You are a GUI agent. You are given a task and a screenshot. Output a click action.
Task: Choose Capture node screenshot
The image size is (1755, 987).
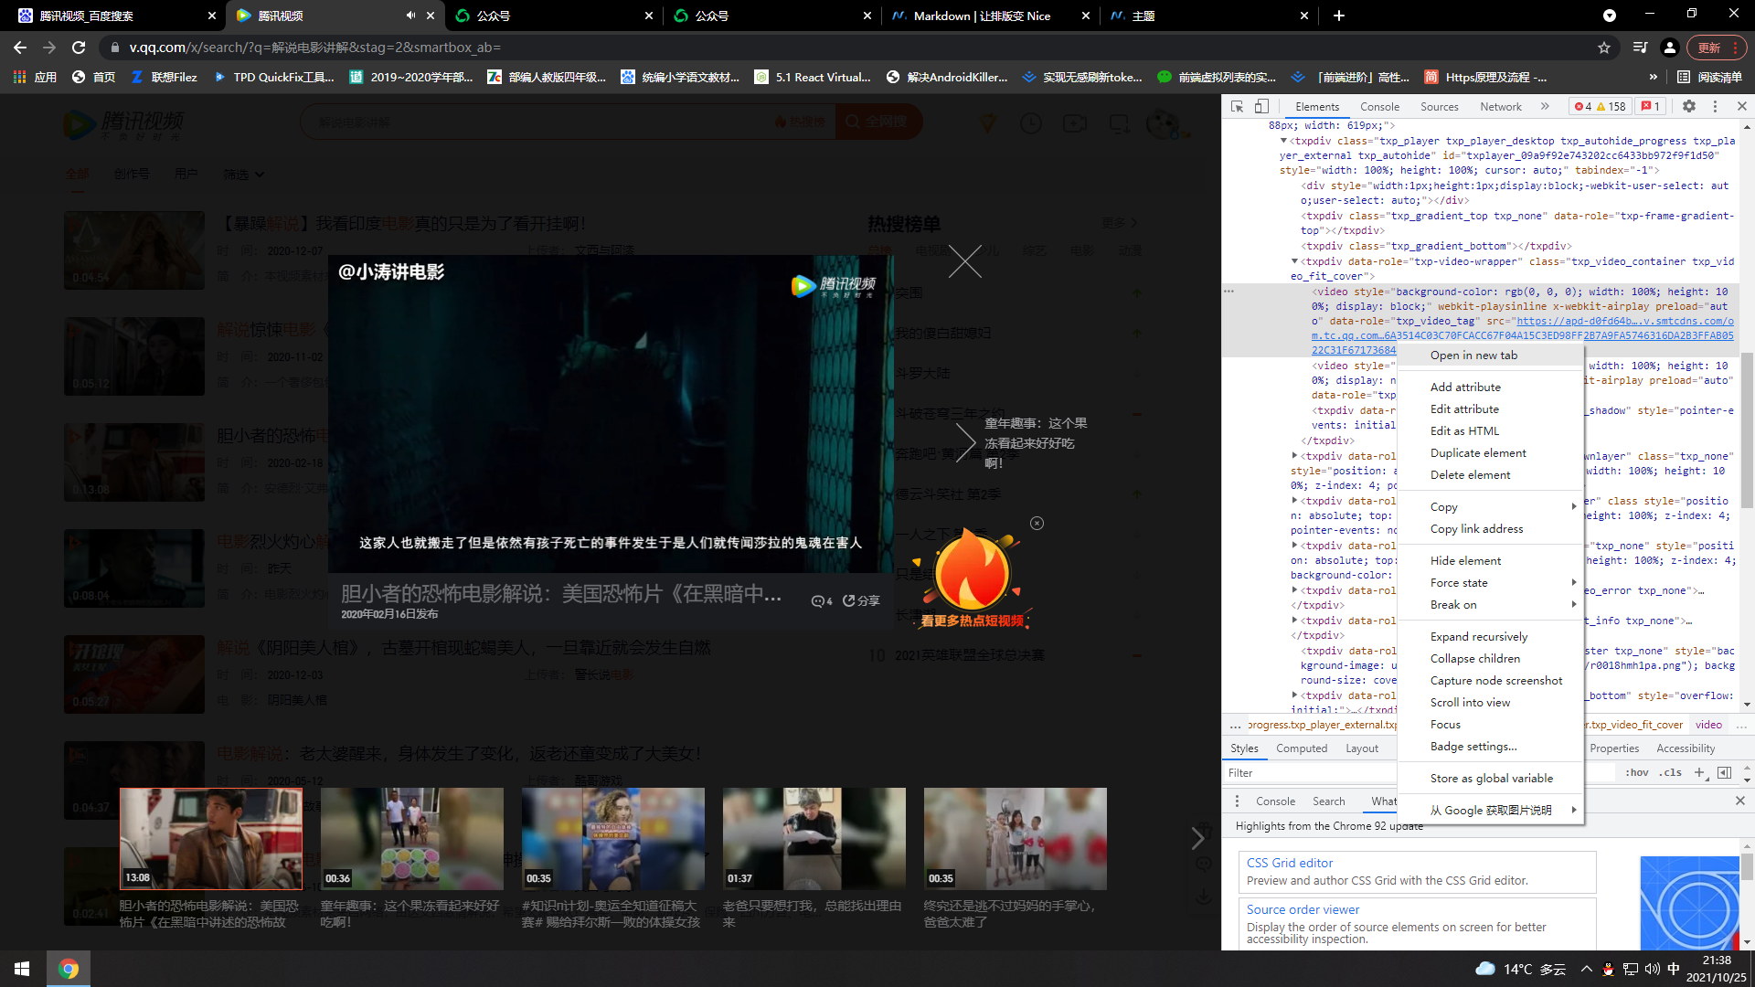[1491, 681]
